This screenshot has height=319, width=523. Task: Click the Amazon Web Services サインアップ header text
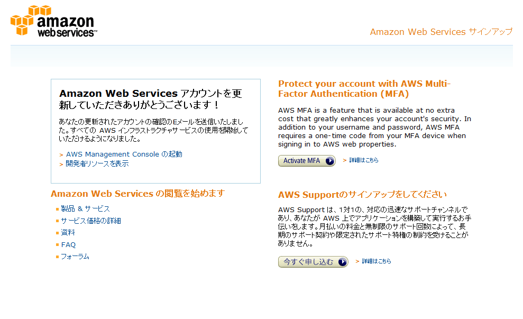(x=441, y=32)
